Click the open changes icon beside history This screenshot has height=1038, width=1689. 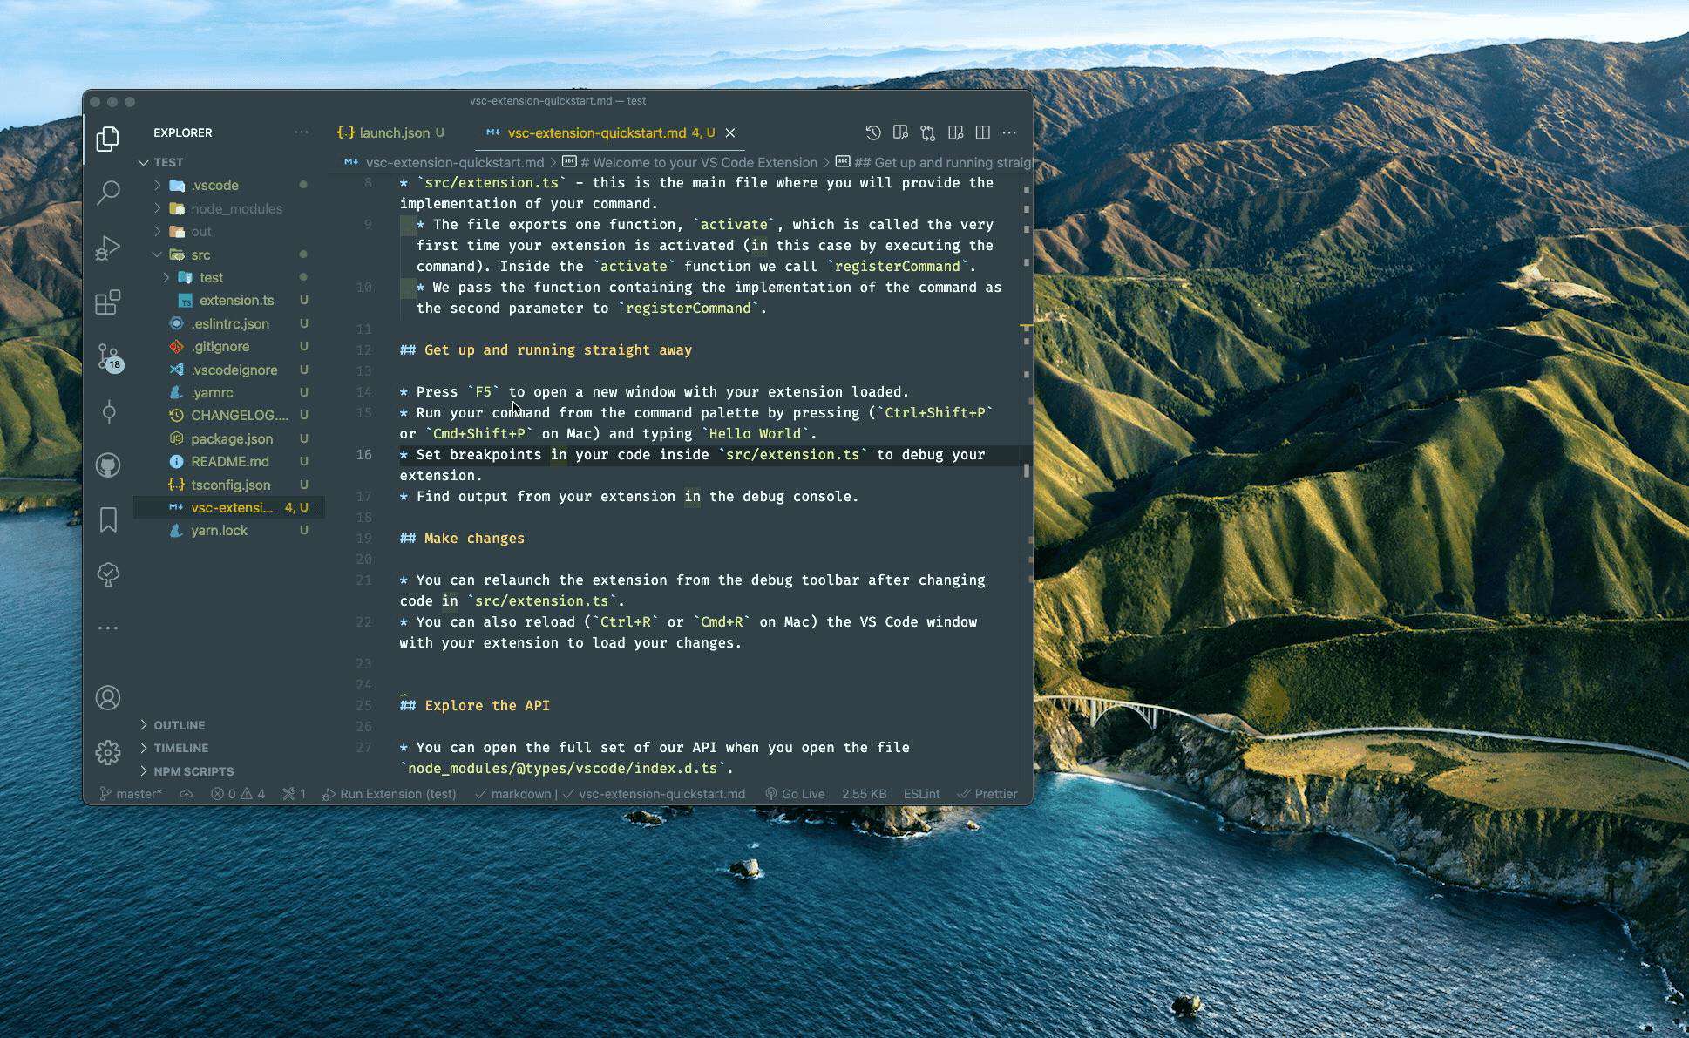click(900, 132)
